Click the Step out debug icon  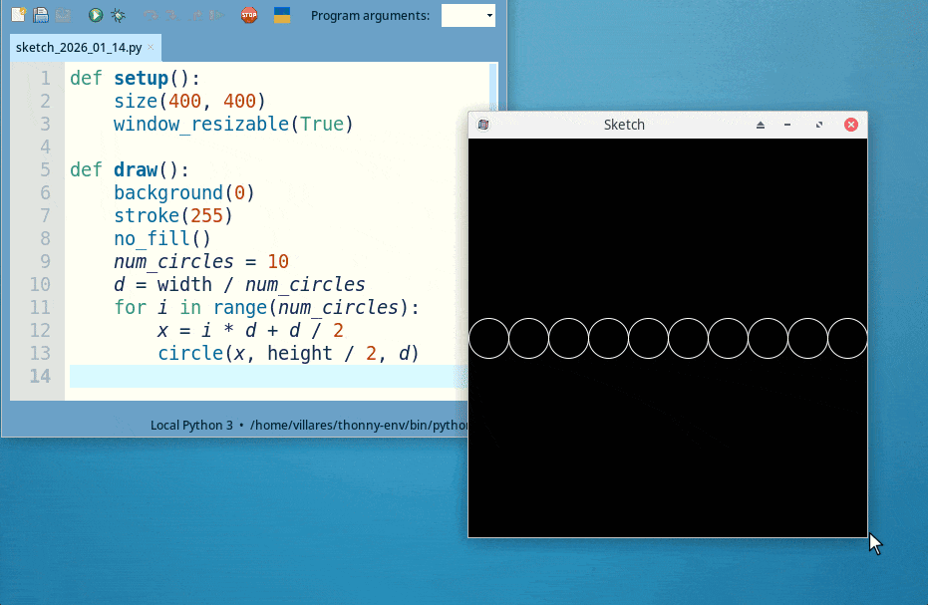[x=195, y=15]
